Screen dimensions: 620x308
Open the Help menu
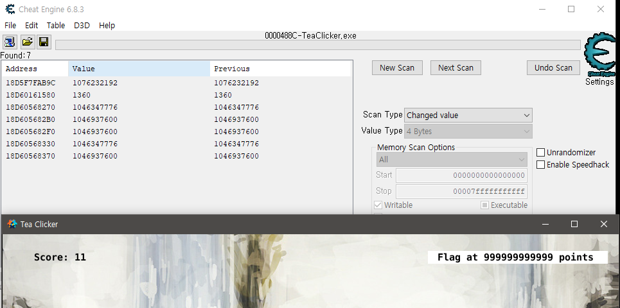pos(107,25)
